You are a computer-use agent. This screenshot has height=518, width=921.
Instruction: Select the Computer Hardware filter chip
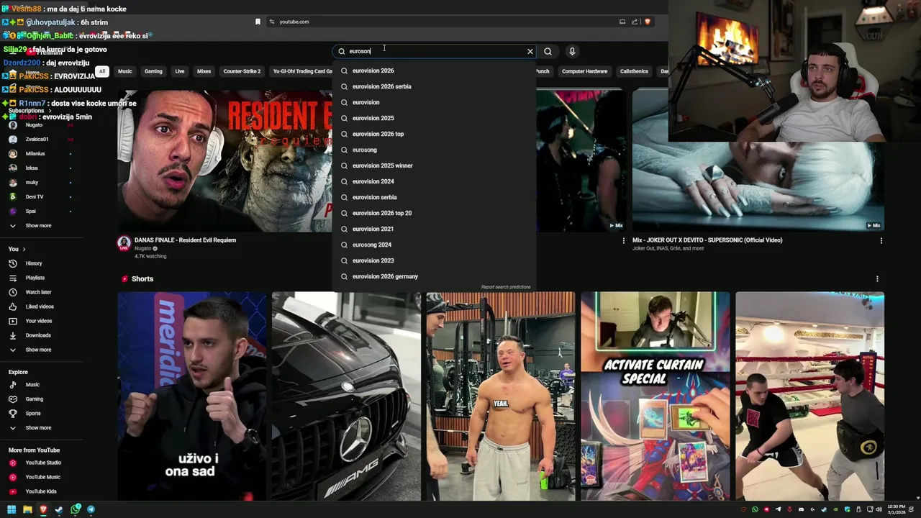[584, 71]
